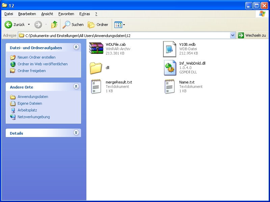Select the mergeResult.txt notepad icon

coord(96,87)
